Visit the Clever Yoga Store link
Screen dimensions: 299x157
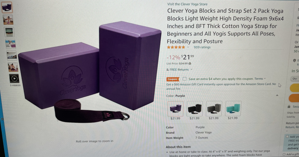coord(187,4)
